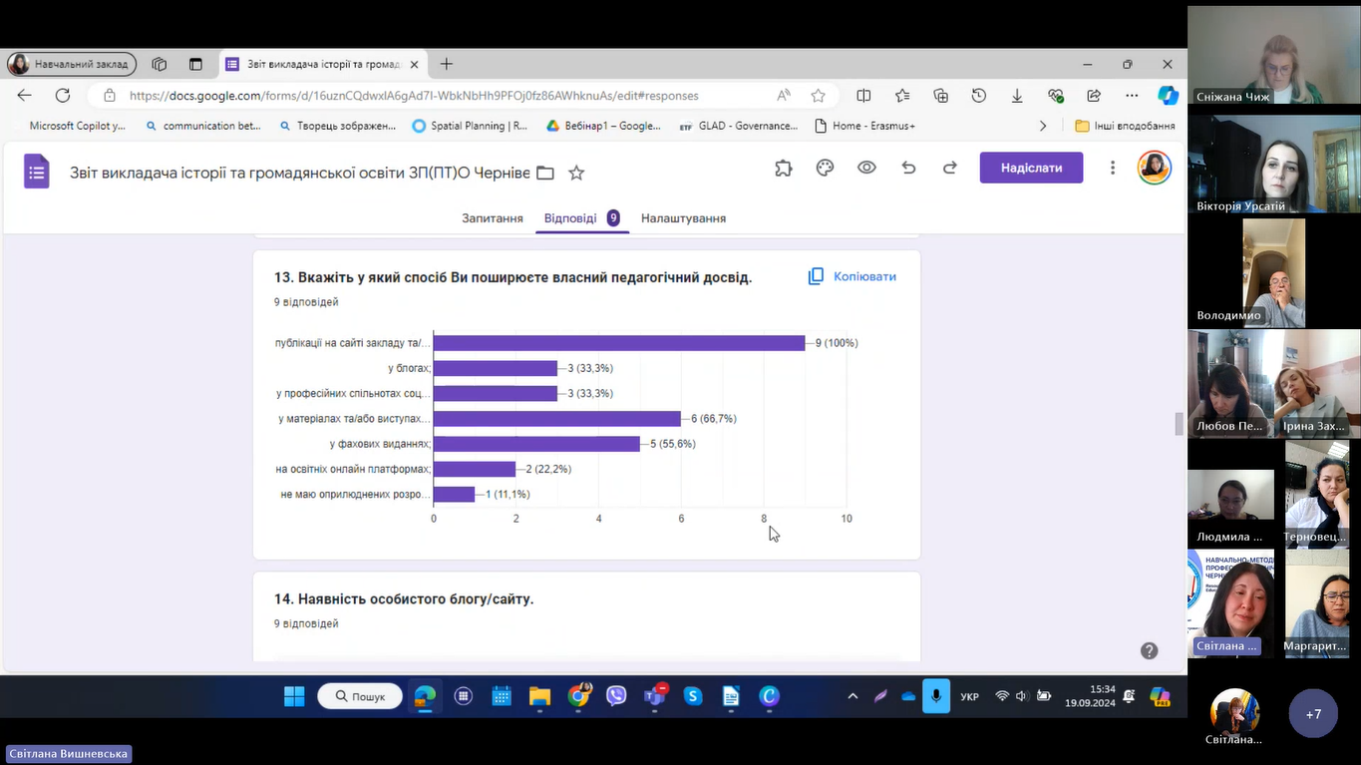This screenshot has height=765, width=1361.
Task: Expand hidden system tray icons chevron
Action: (x=852, y=696)
